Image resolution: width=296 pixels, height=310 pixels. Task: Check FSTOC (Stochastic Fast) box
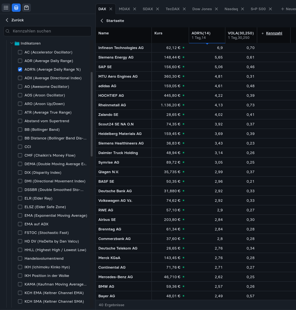click(20, 233)
